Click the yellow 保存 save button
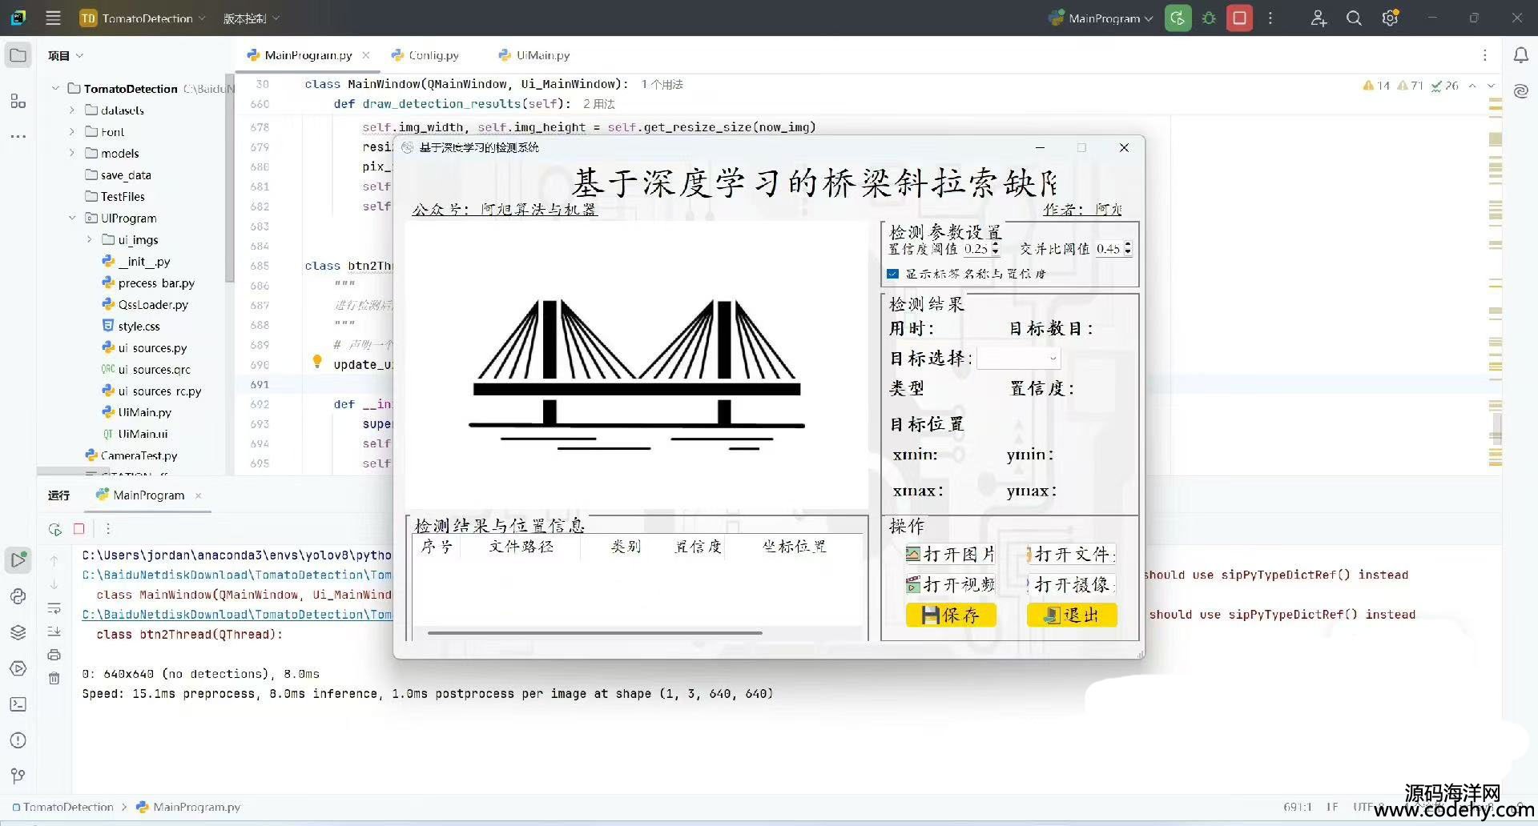Screen dimensions: 1538x826 tap(951, 615)
